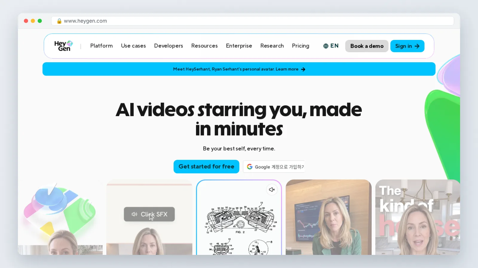Image resolution: width=478 pixels, height=268 pixels.
Task: Sign up with the Google account button
Action: pos(274,167)
